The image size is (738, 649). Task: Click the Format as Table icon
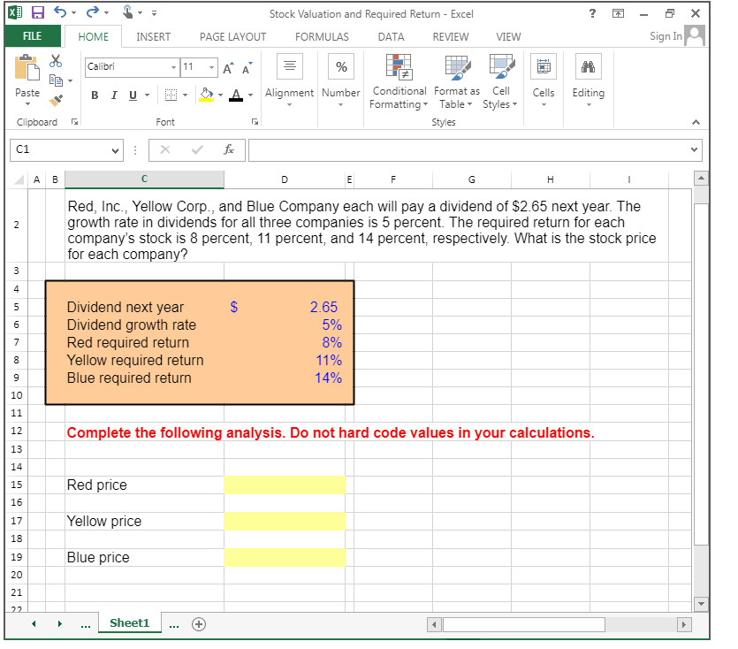tap(456, 82)
